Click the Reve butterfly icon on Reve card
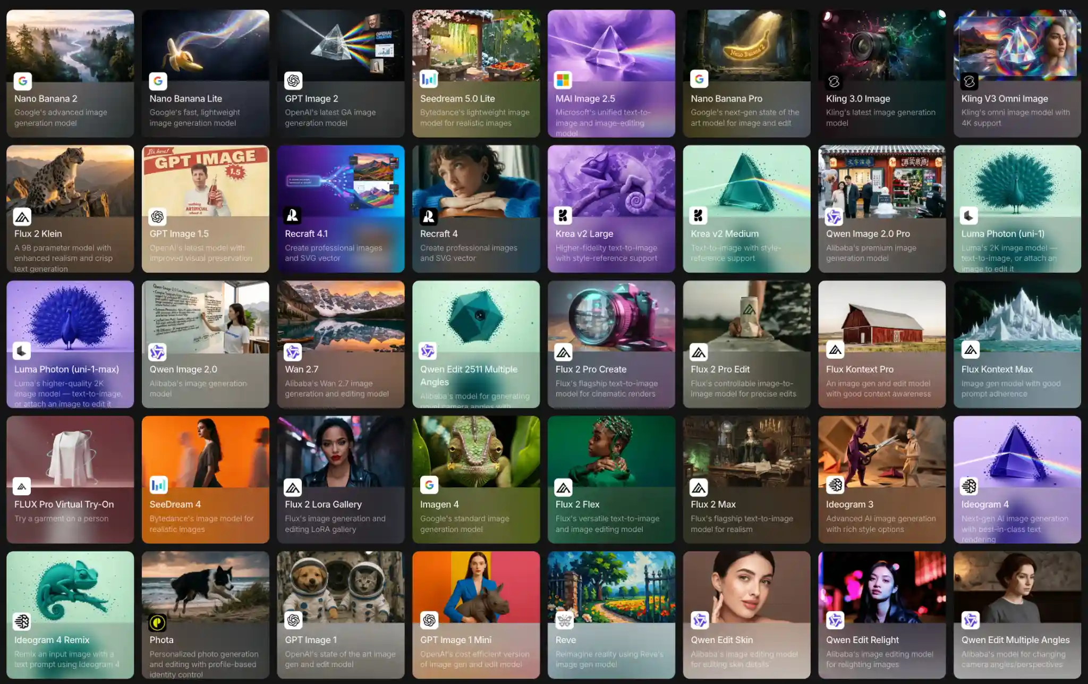The width and height of the screenshot is (1088, 684). coord(564,620)
